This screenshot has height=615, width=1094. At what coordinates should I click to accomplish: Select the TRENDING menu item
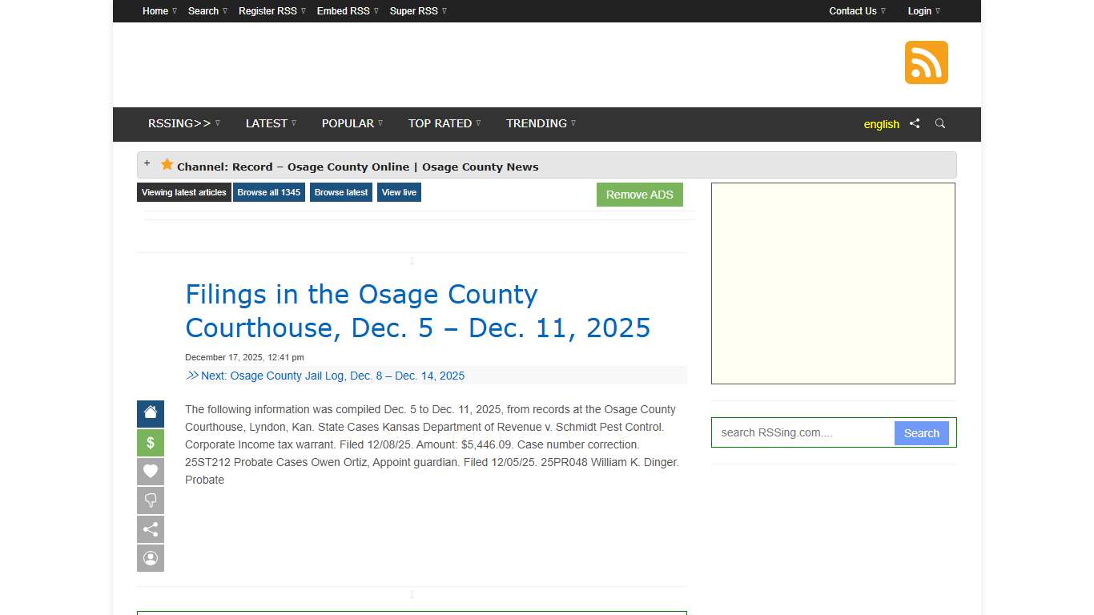536,123
